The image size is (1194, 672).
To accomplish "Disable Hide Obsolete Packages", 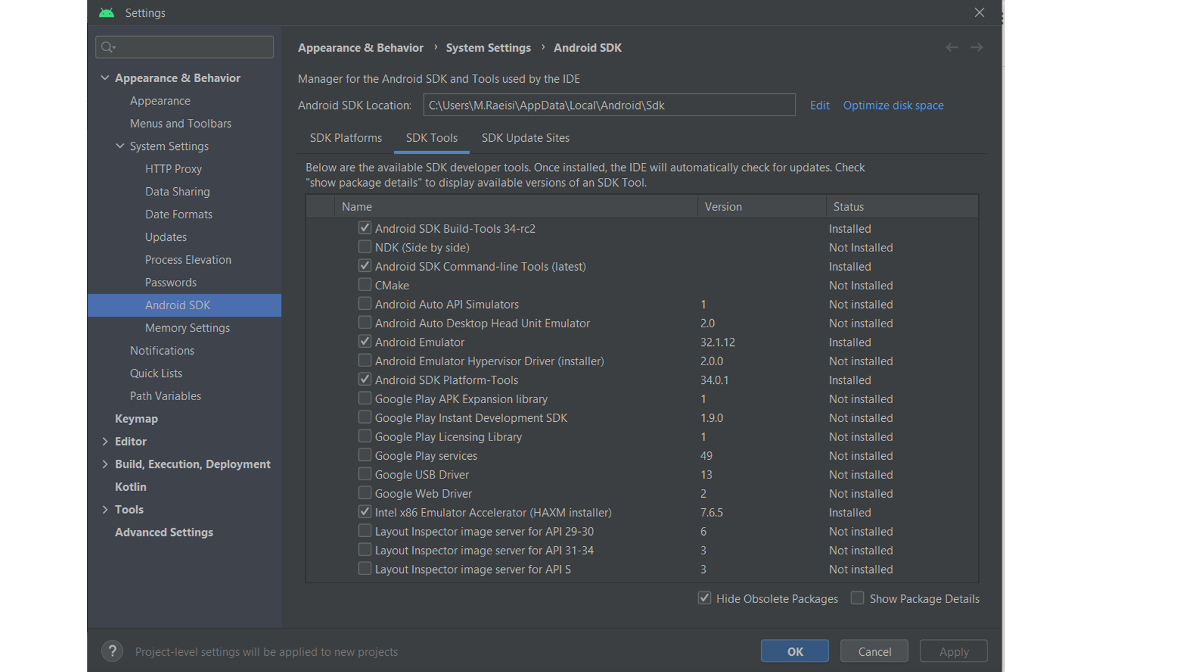I will point(704,598).
